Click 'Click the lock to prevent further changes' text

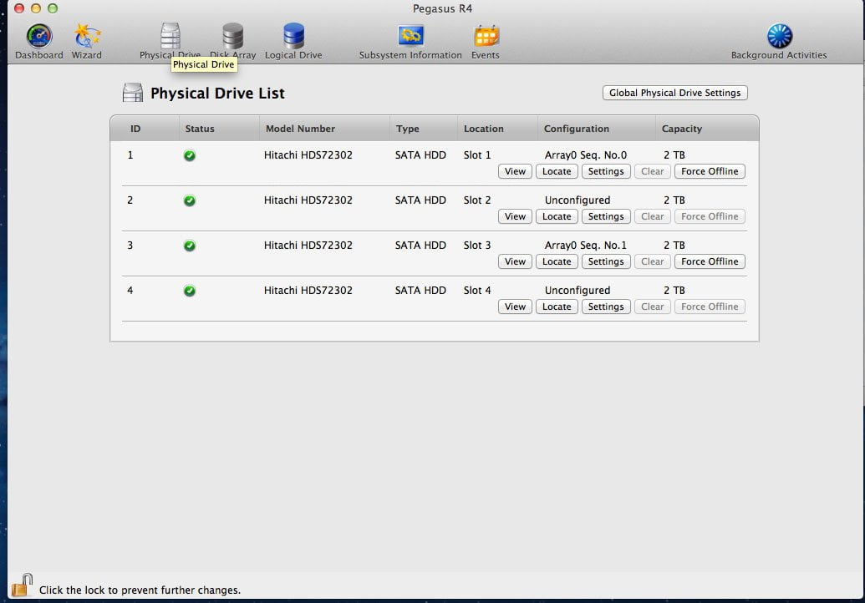pos(140,590)
